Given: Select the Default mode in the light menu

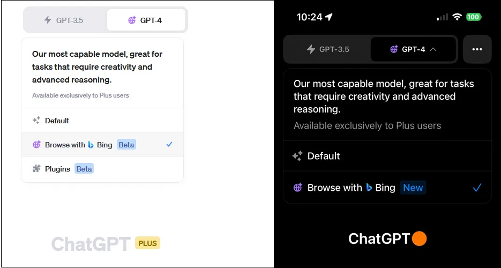Looking at the screenshot, I should tap(57, 121).
